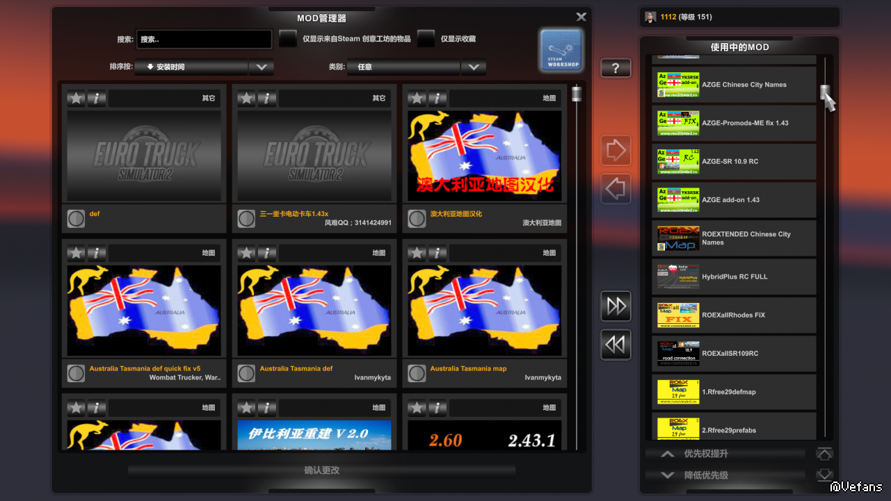The width and height of the screenshot is (891, 501).
Task: Open the question mark help button
Action: [616, 68]
